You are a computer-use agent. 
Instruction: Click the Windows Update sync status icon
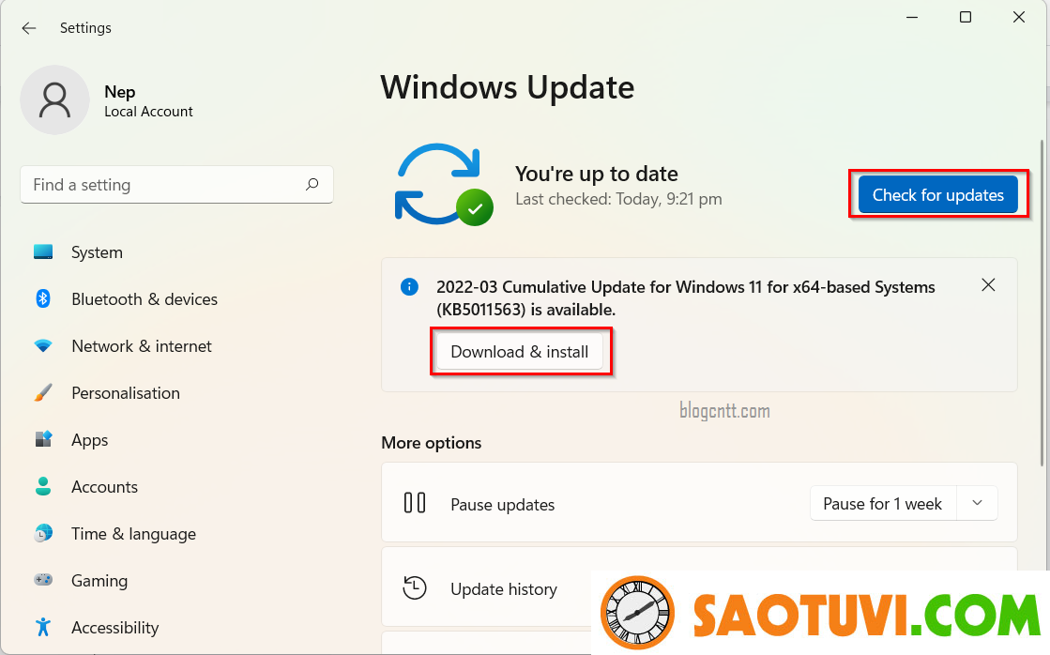(443, 184)
